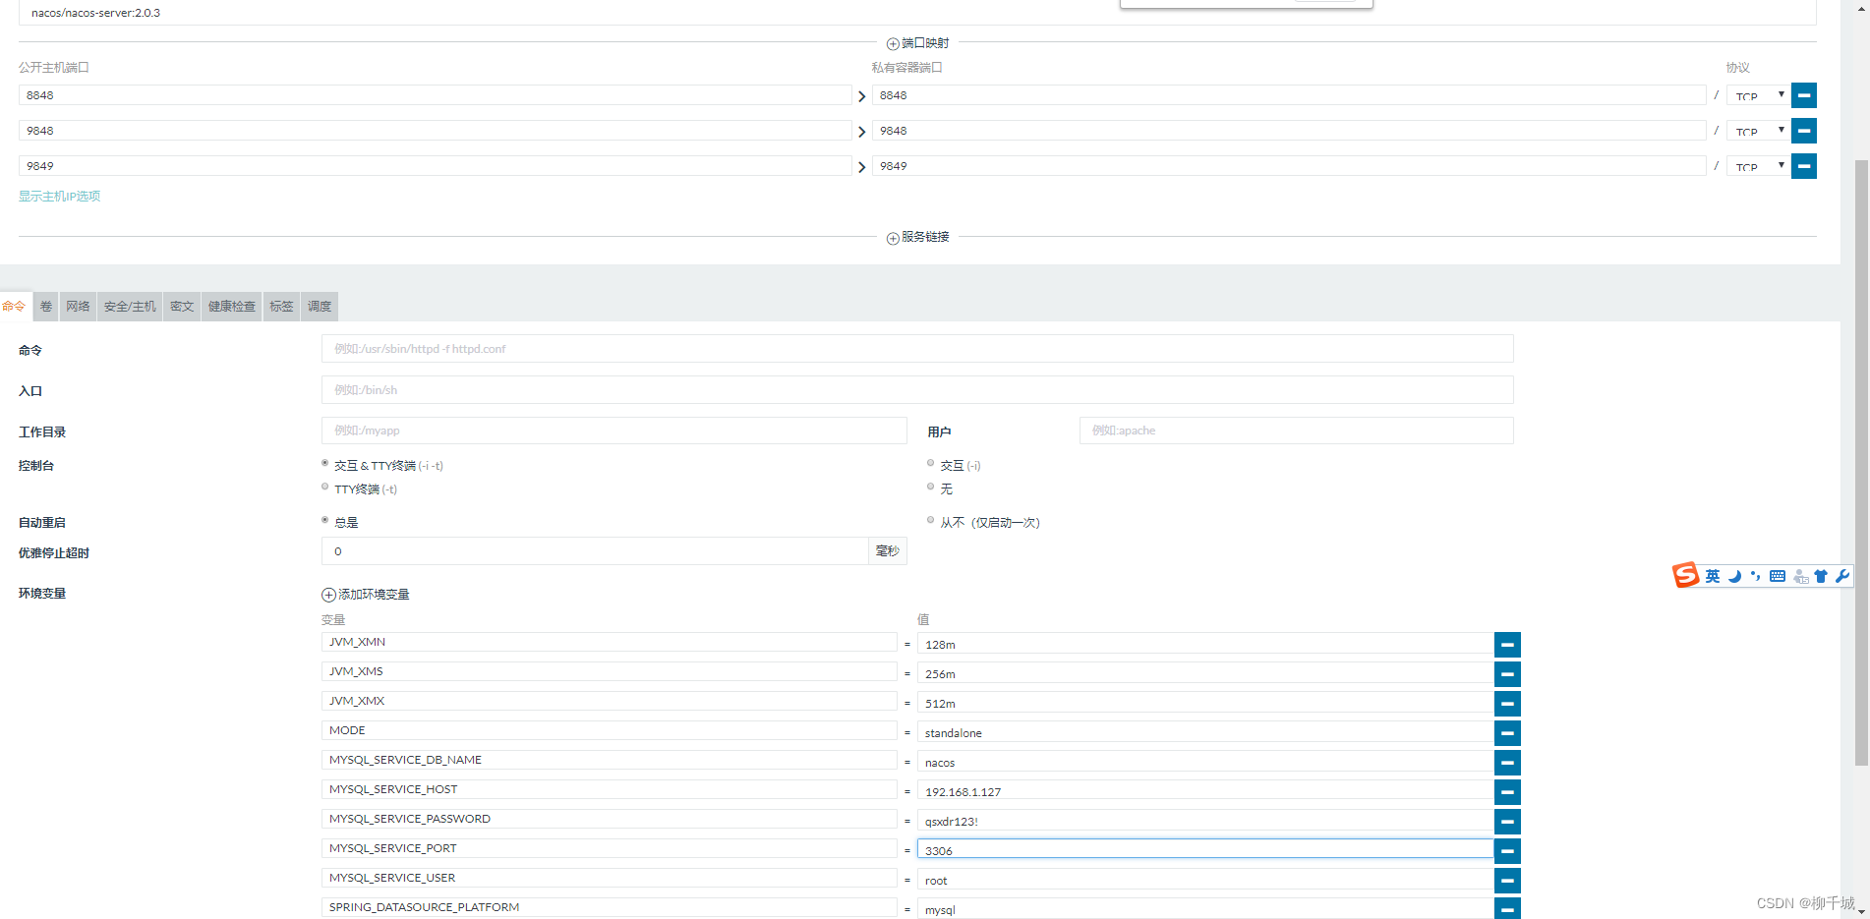Click 添加环境变量 to add a variable

pos(366,595)
